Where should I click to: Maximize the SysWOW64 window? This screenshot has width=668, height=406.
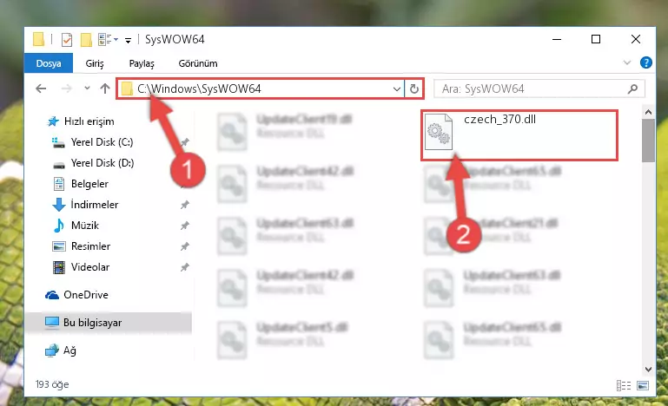pyautogui.click(x=596, y=40)
